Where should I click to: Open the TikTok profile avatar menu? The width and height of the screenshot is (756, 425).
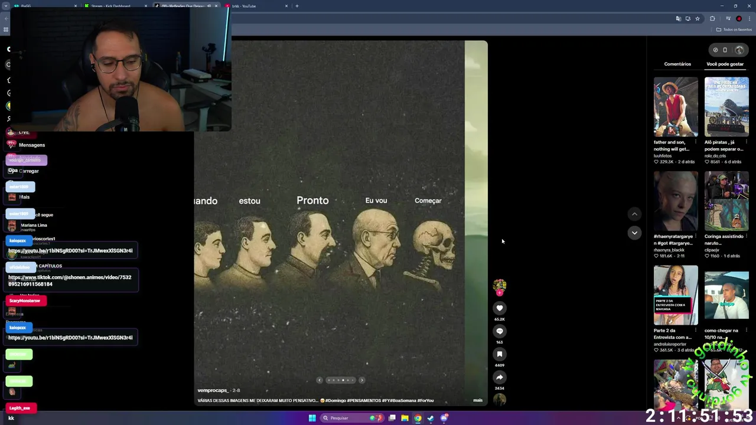coord(739,50)
